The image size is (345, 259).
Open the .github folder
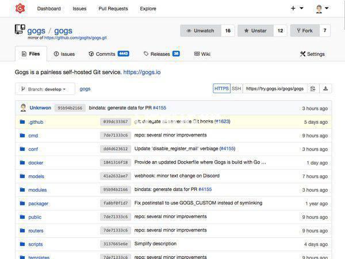36,122
